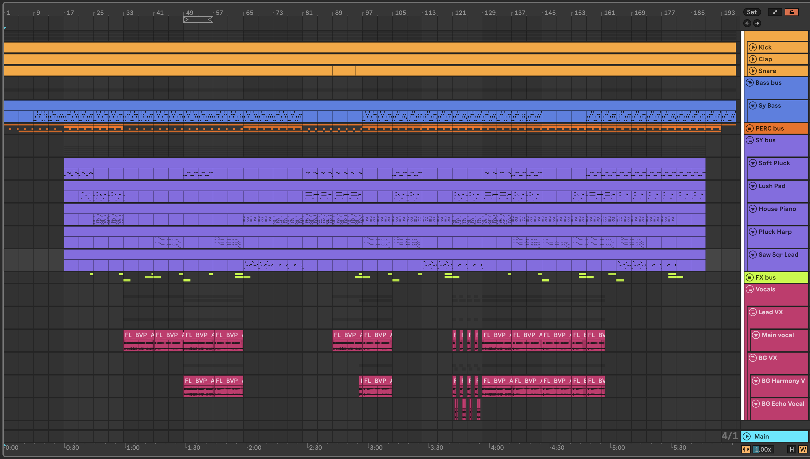810x459 pixels.
Task: Adjust the 1.00x waveform zoom slider
Action: tap(763, 449)
